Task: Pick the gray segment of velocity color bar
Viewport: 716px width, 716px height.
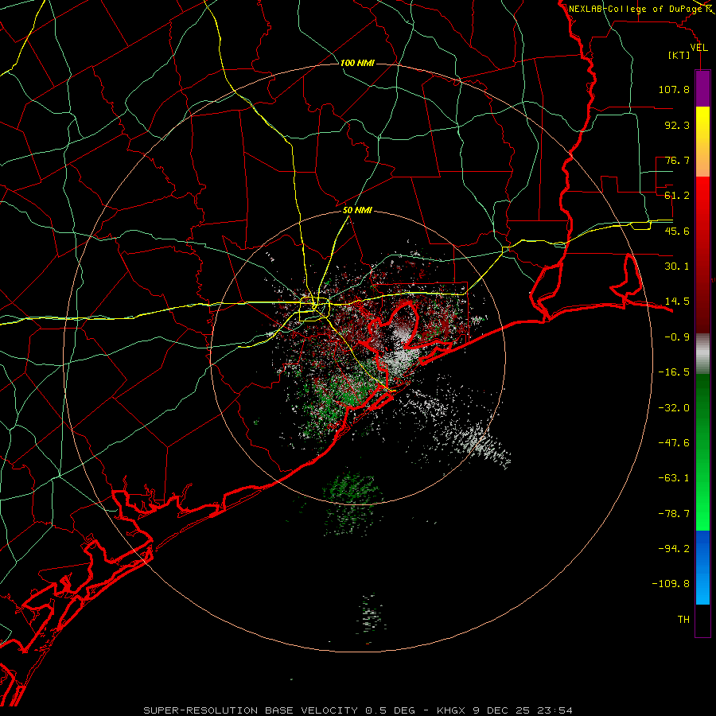Action: [x=702, y=354]
